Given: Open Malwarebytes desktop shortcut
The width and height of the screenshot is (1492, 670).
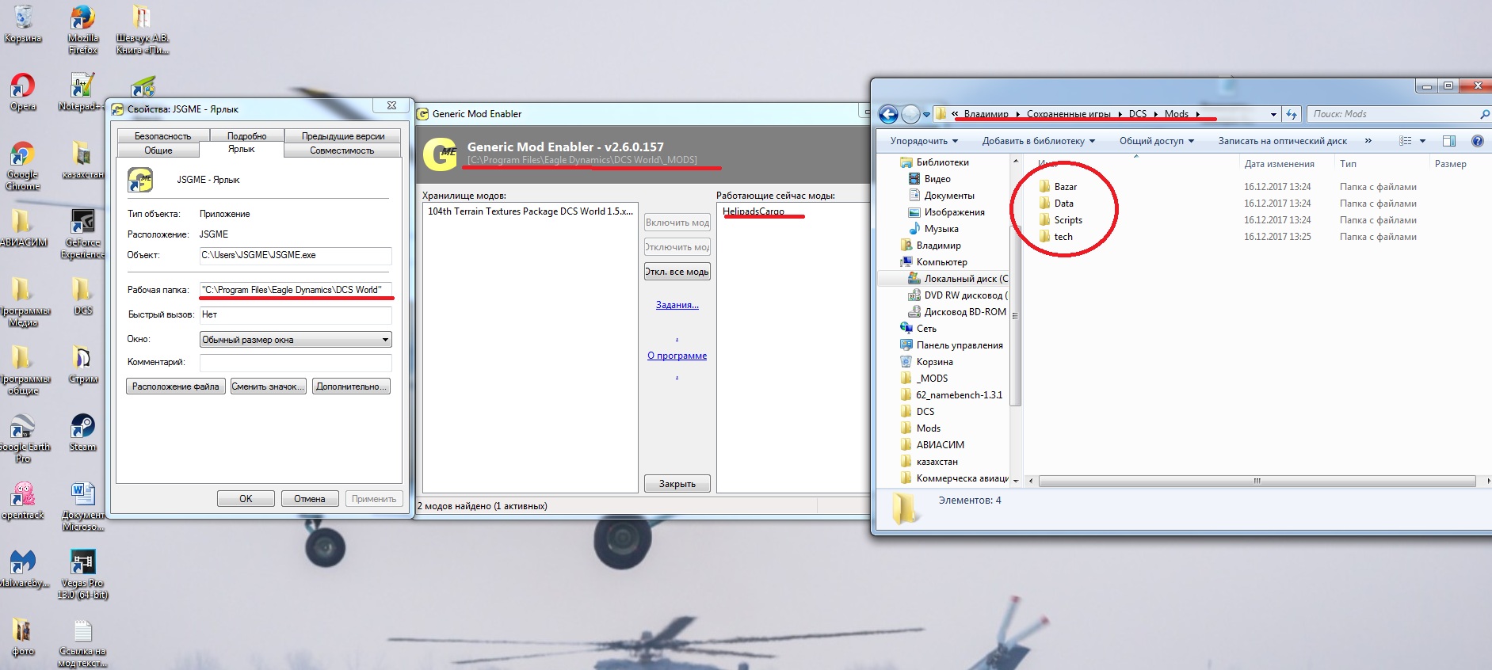Looking at the screenshot, I should (x=23, y=569).
